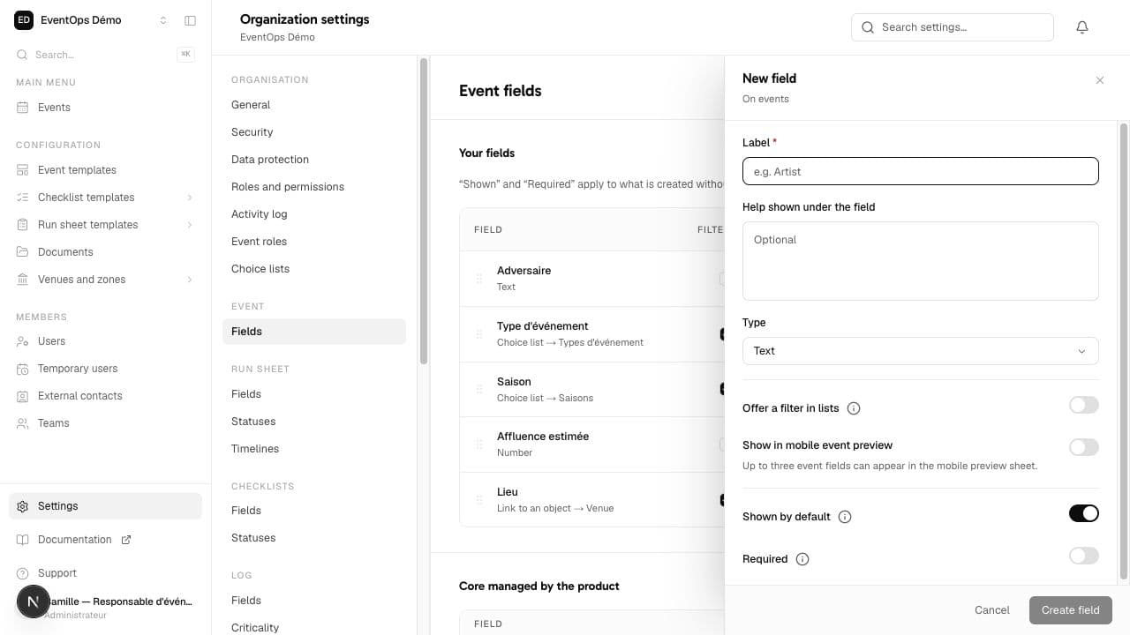Open the Timelines settings item

[x=314, y=449]
